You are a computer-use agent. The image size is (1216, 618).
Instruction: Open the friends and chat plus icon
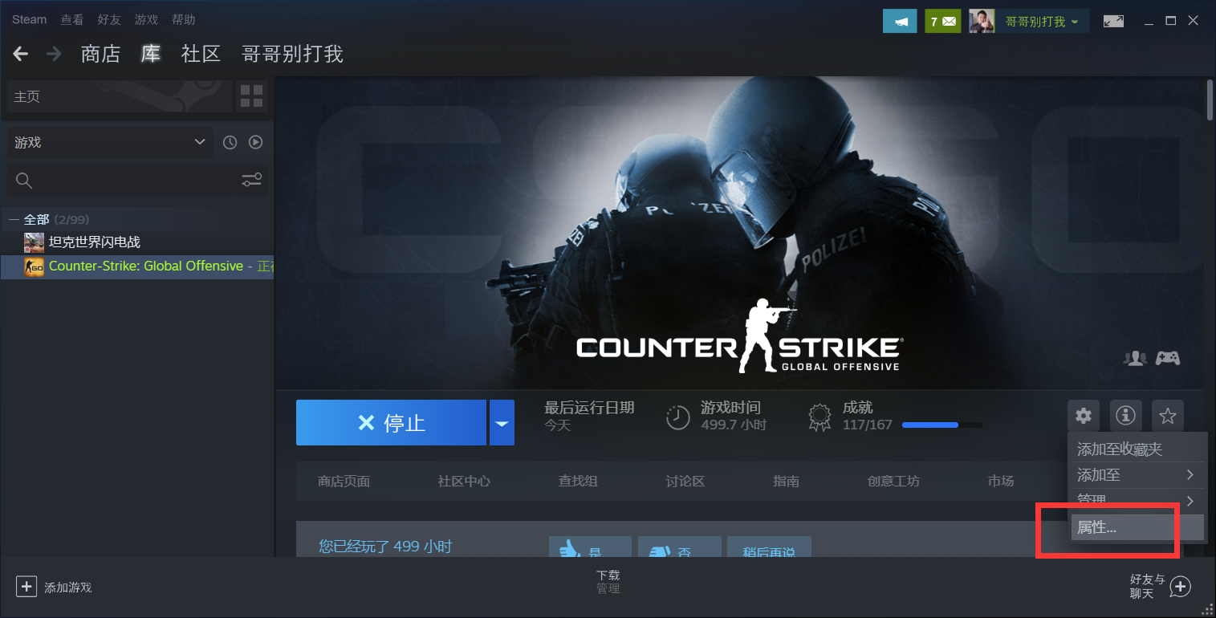tap(1180, 587)
